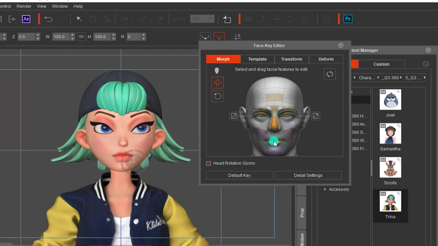
Task: Click the After Effects export icon
Action: (x=26, y=19)
